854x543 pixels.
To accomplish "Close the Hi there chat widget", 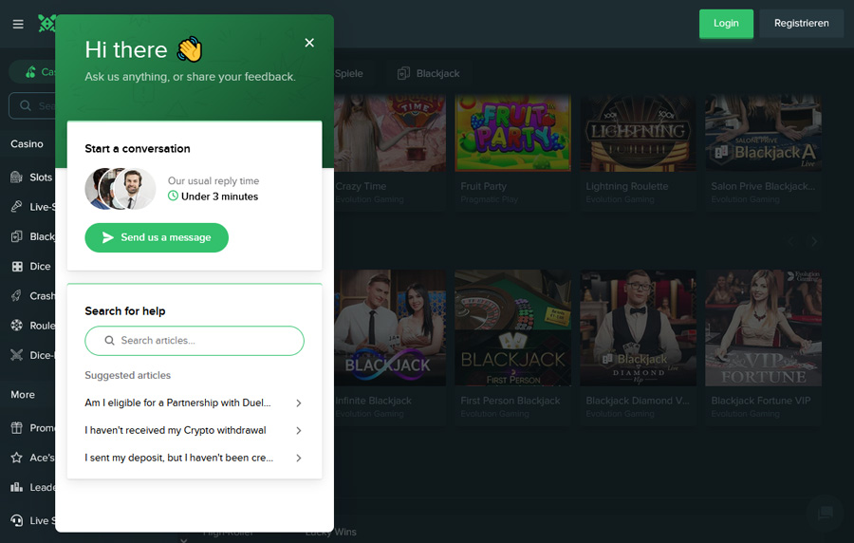I will click(x=309, y=43).
